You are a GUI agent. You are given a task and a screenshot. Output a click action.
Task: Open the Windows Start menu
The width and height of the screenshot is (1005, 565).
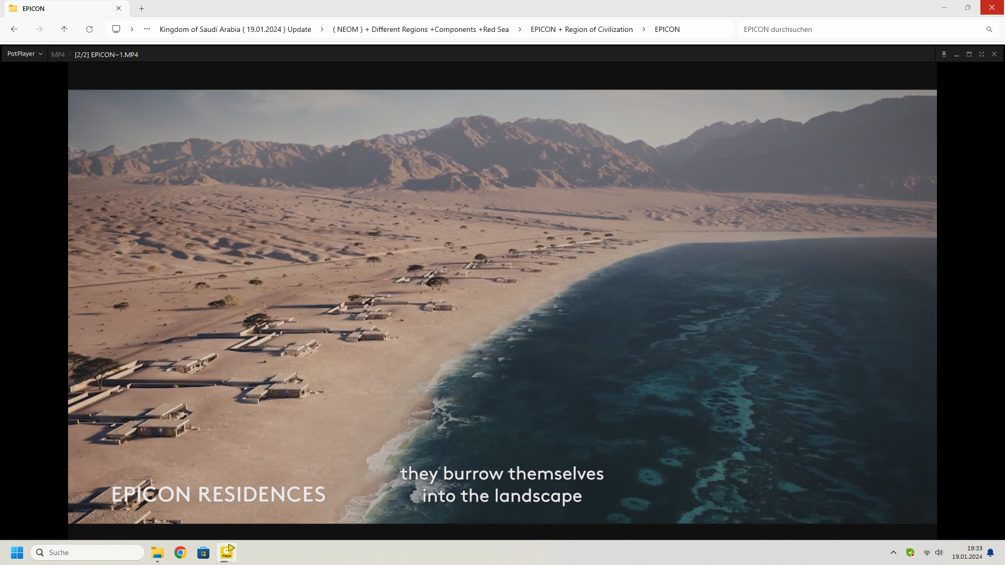point(17,552)
